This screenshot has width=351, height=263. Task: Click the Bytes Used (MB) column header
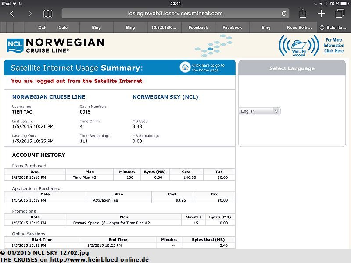click(208, 239)
